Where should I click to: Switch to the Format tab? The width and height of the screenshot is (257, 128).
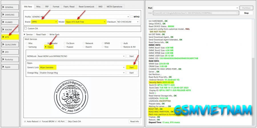[x=56, y=7]
